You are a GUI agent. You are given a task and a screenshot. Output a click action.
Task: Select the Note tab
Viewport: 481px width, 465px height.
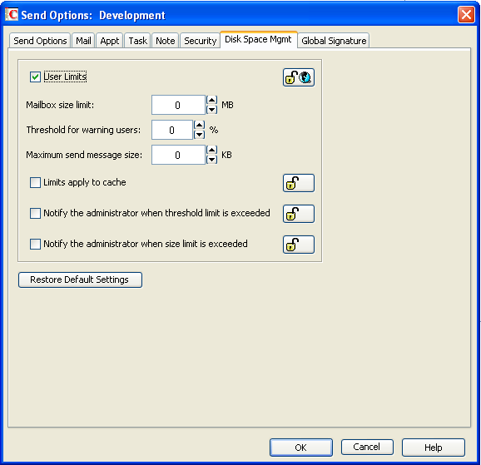pos(165,41)
